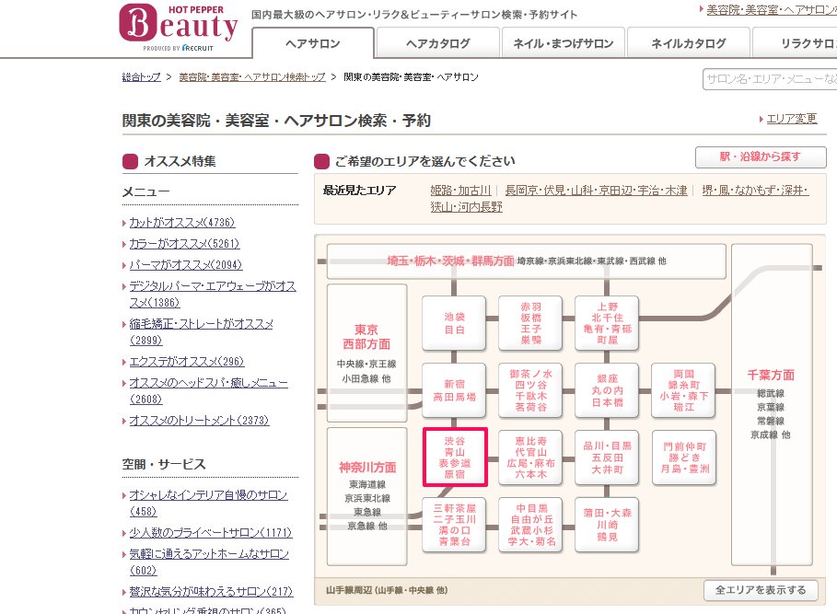Select the 神奈川方面 area box
837x614 pixels.
click(x=366, y=496)
